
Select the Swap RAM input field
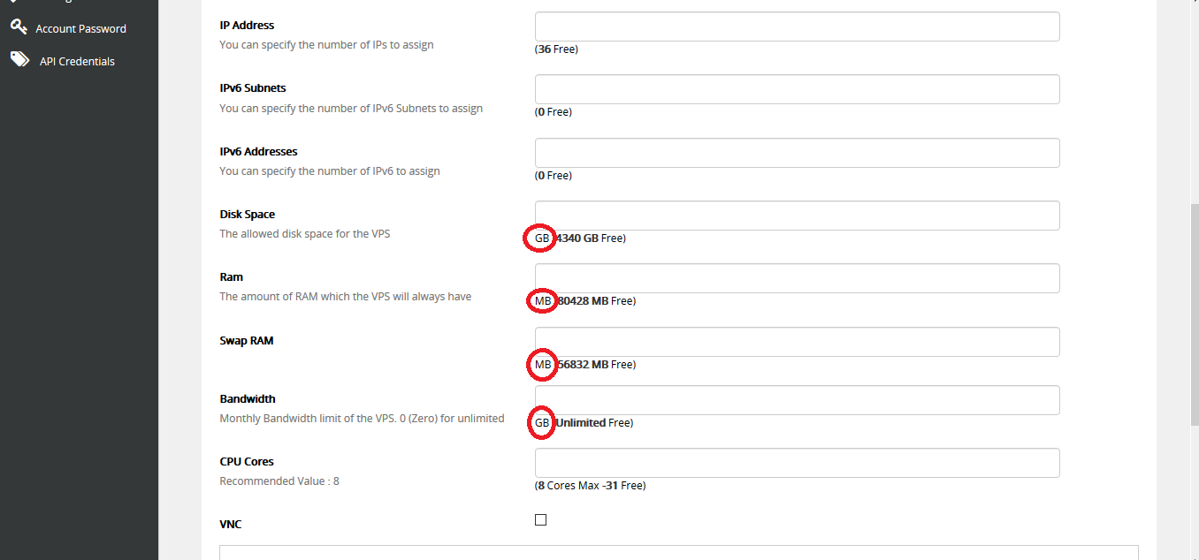coord(797,342)
